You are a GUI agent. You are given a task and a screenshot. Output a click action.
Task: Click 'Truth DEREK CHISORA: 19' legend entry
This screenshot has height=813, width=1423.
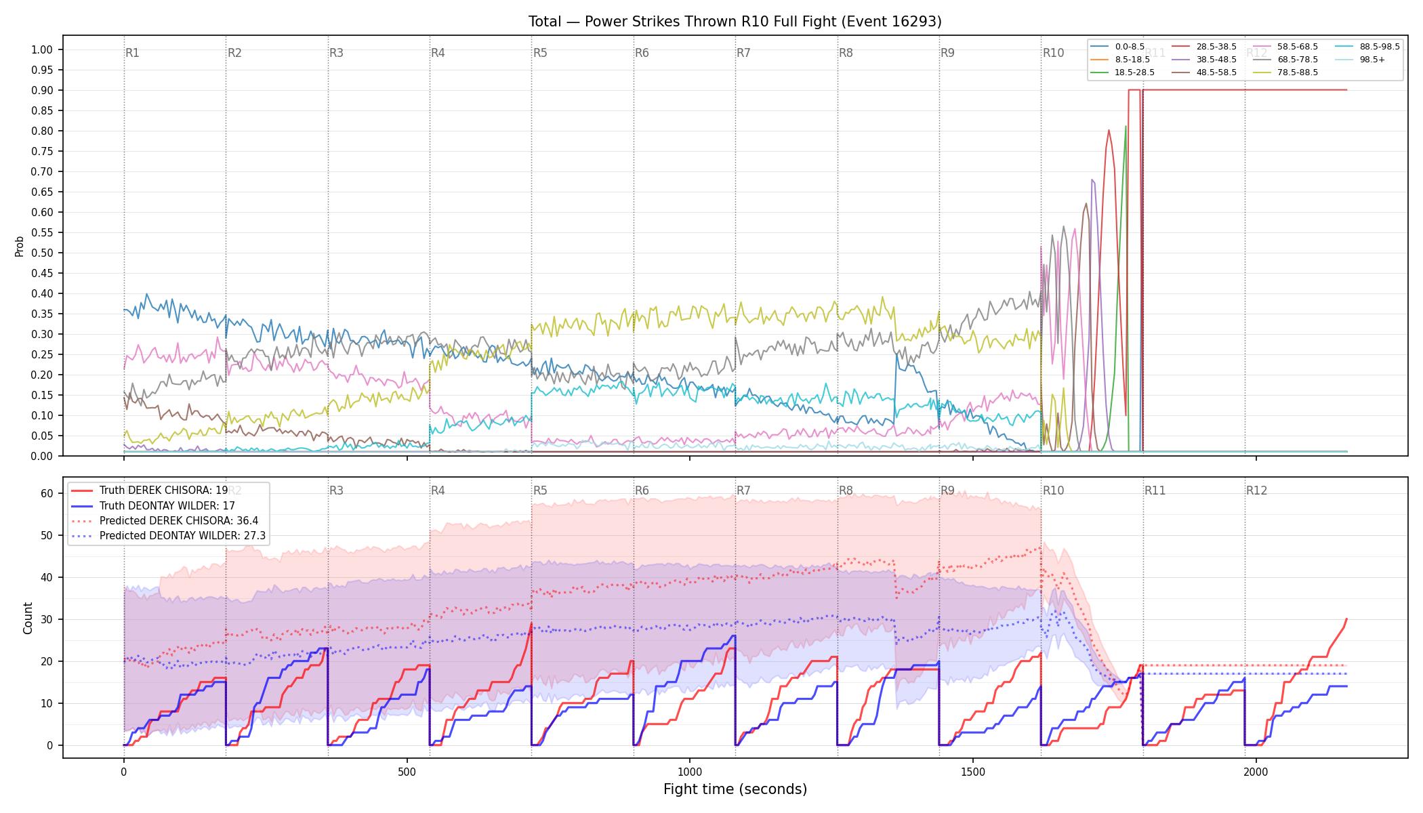point(150,491)
